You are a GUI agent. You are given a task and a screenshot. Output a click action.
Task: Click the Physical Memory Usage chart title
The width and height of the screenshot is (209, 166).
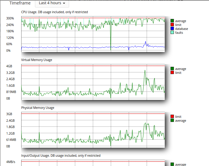[38, 108]
